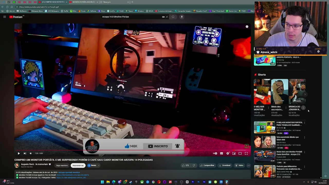This screenshot has height=185, width=329.
Task: Click the search magnifier button
Action: pos(173,17)
